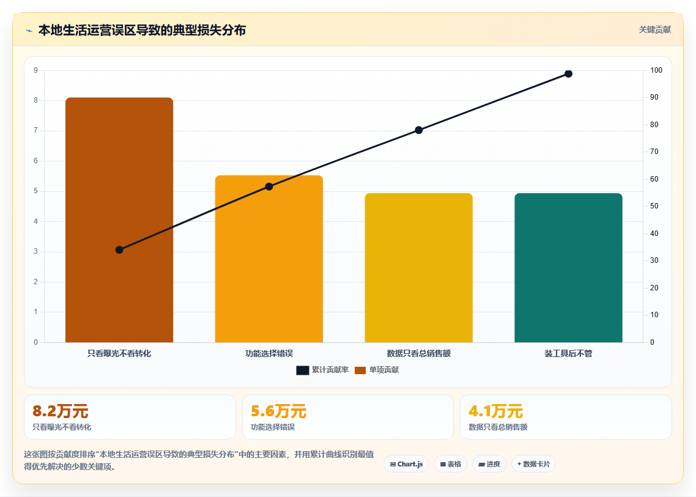696x497 pixels.
Task: Click the 数据卡片 tag chip
Action: click(533, 464)
